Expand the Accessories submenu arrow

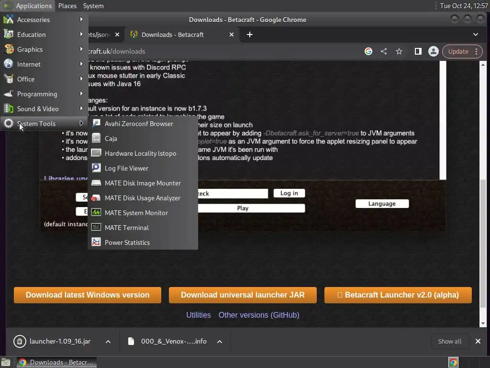81,19
